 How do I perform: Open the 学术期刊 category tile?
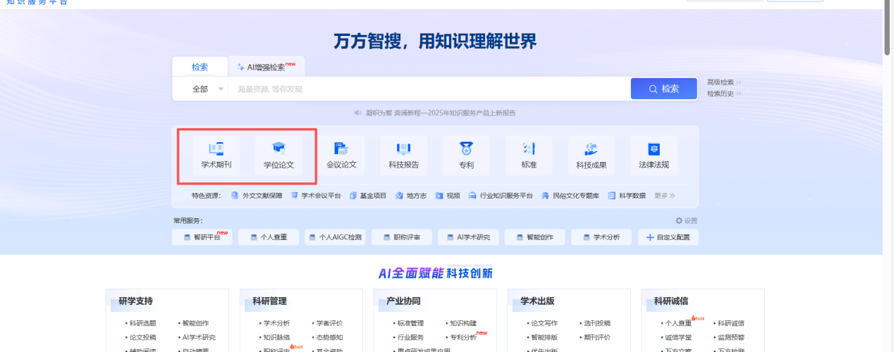[x=216, y=156]
